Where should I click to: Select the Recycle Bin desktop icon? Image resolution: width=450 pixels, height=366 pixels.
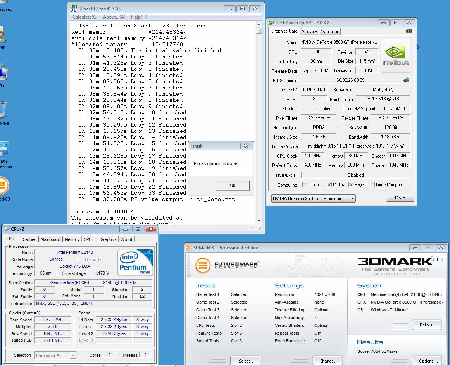pyautogui.click(x=3, y=110)
